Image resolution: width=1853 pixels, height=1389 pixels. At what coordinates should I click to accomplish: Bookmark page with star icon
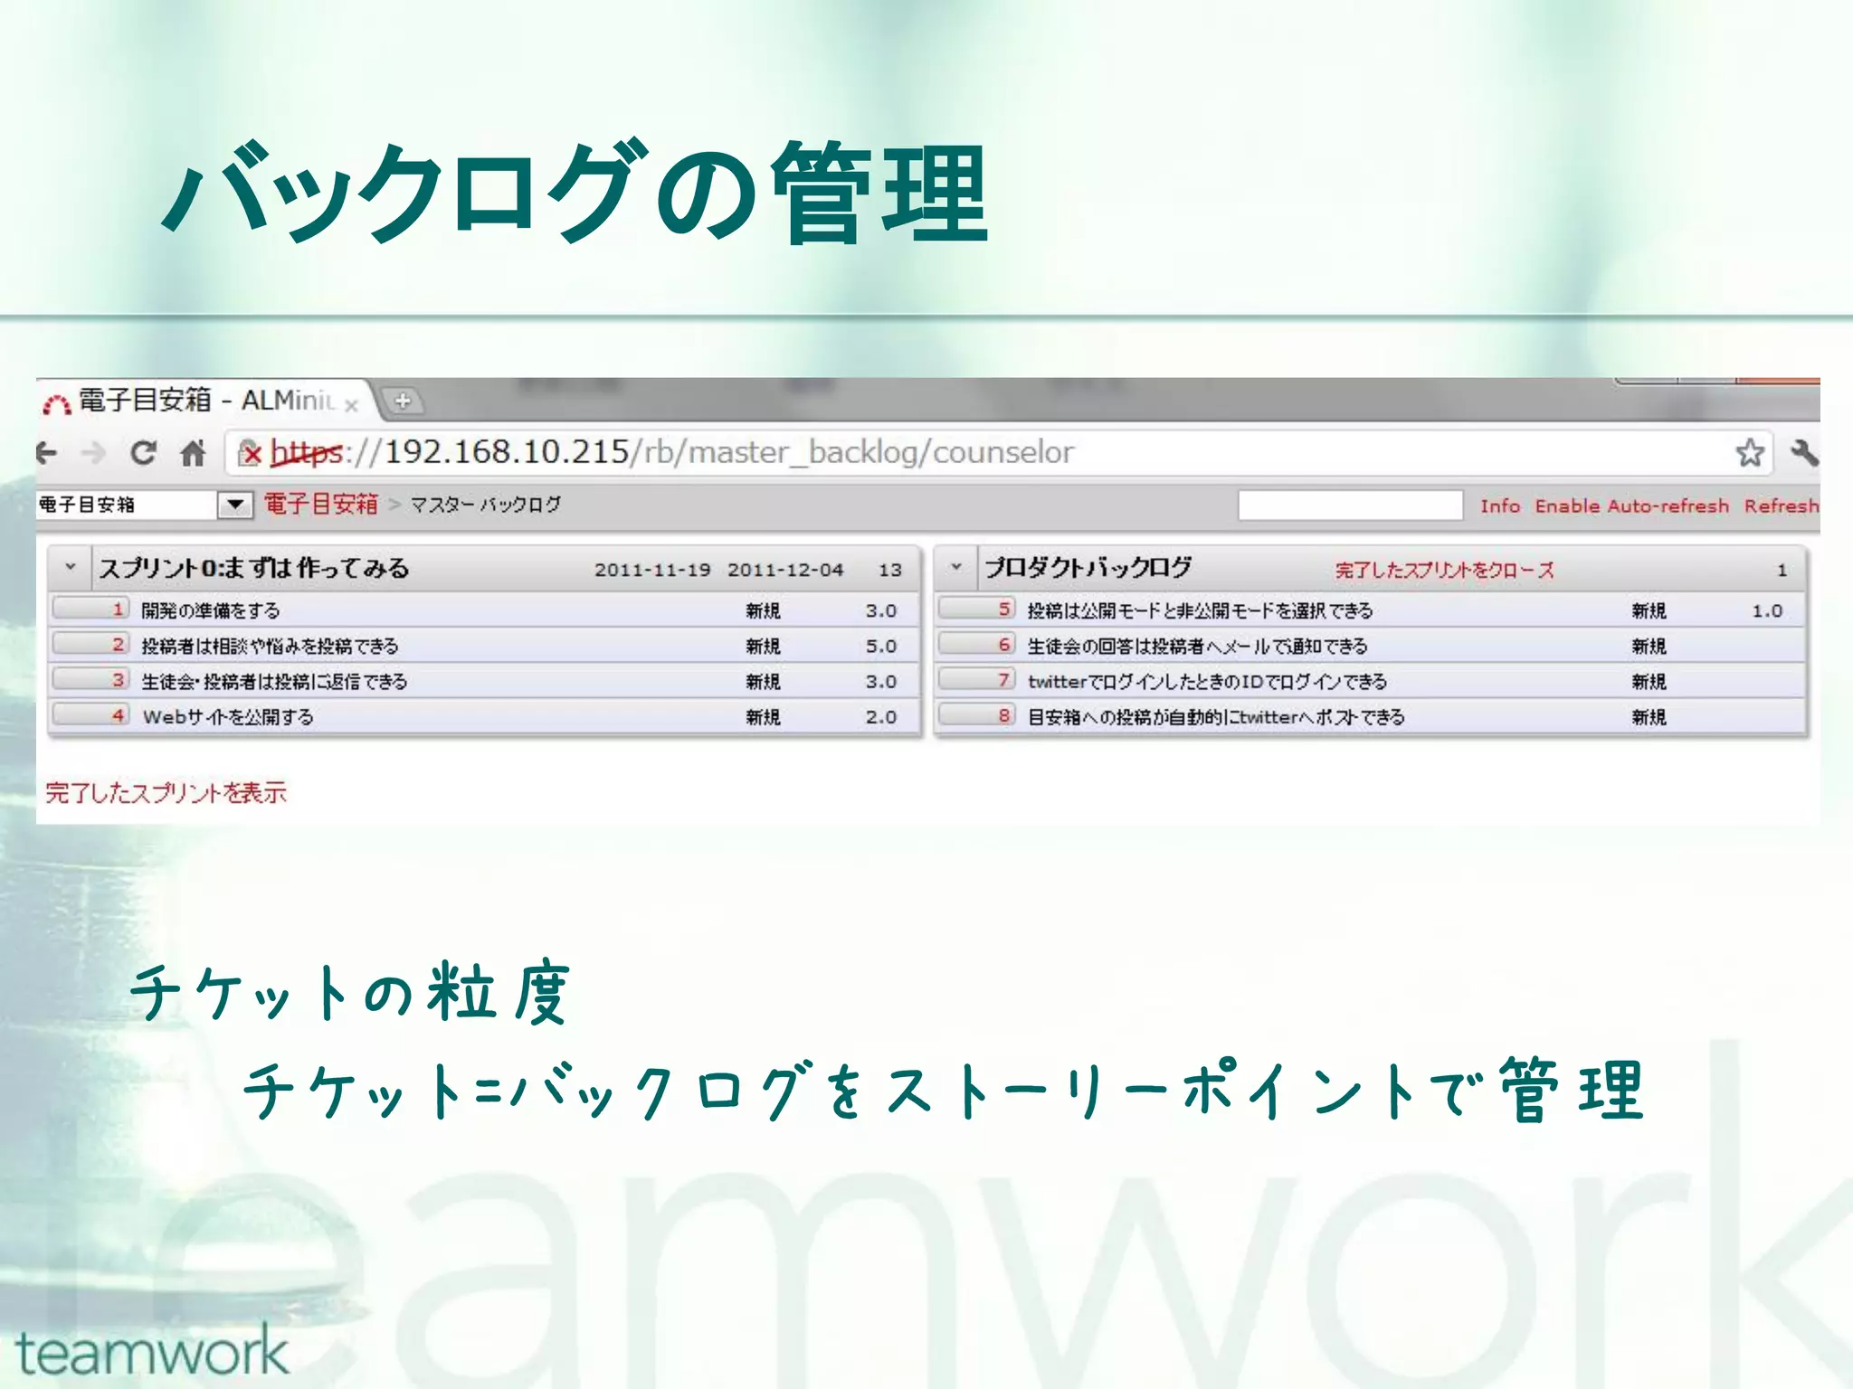coord(1749,452)
